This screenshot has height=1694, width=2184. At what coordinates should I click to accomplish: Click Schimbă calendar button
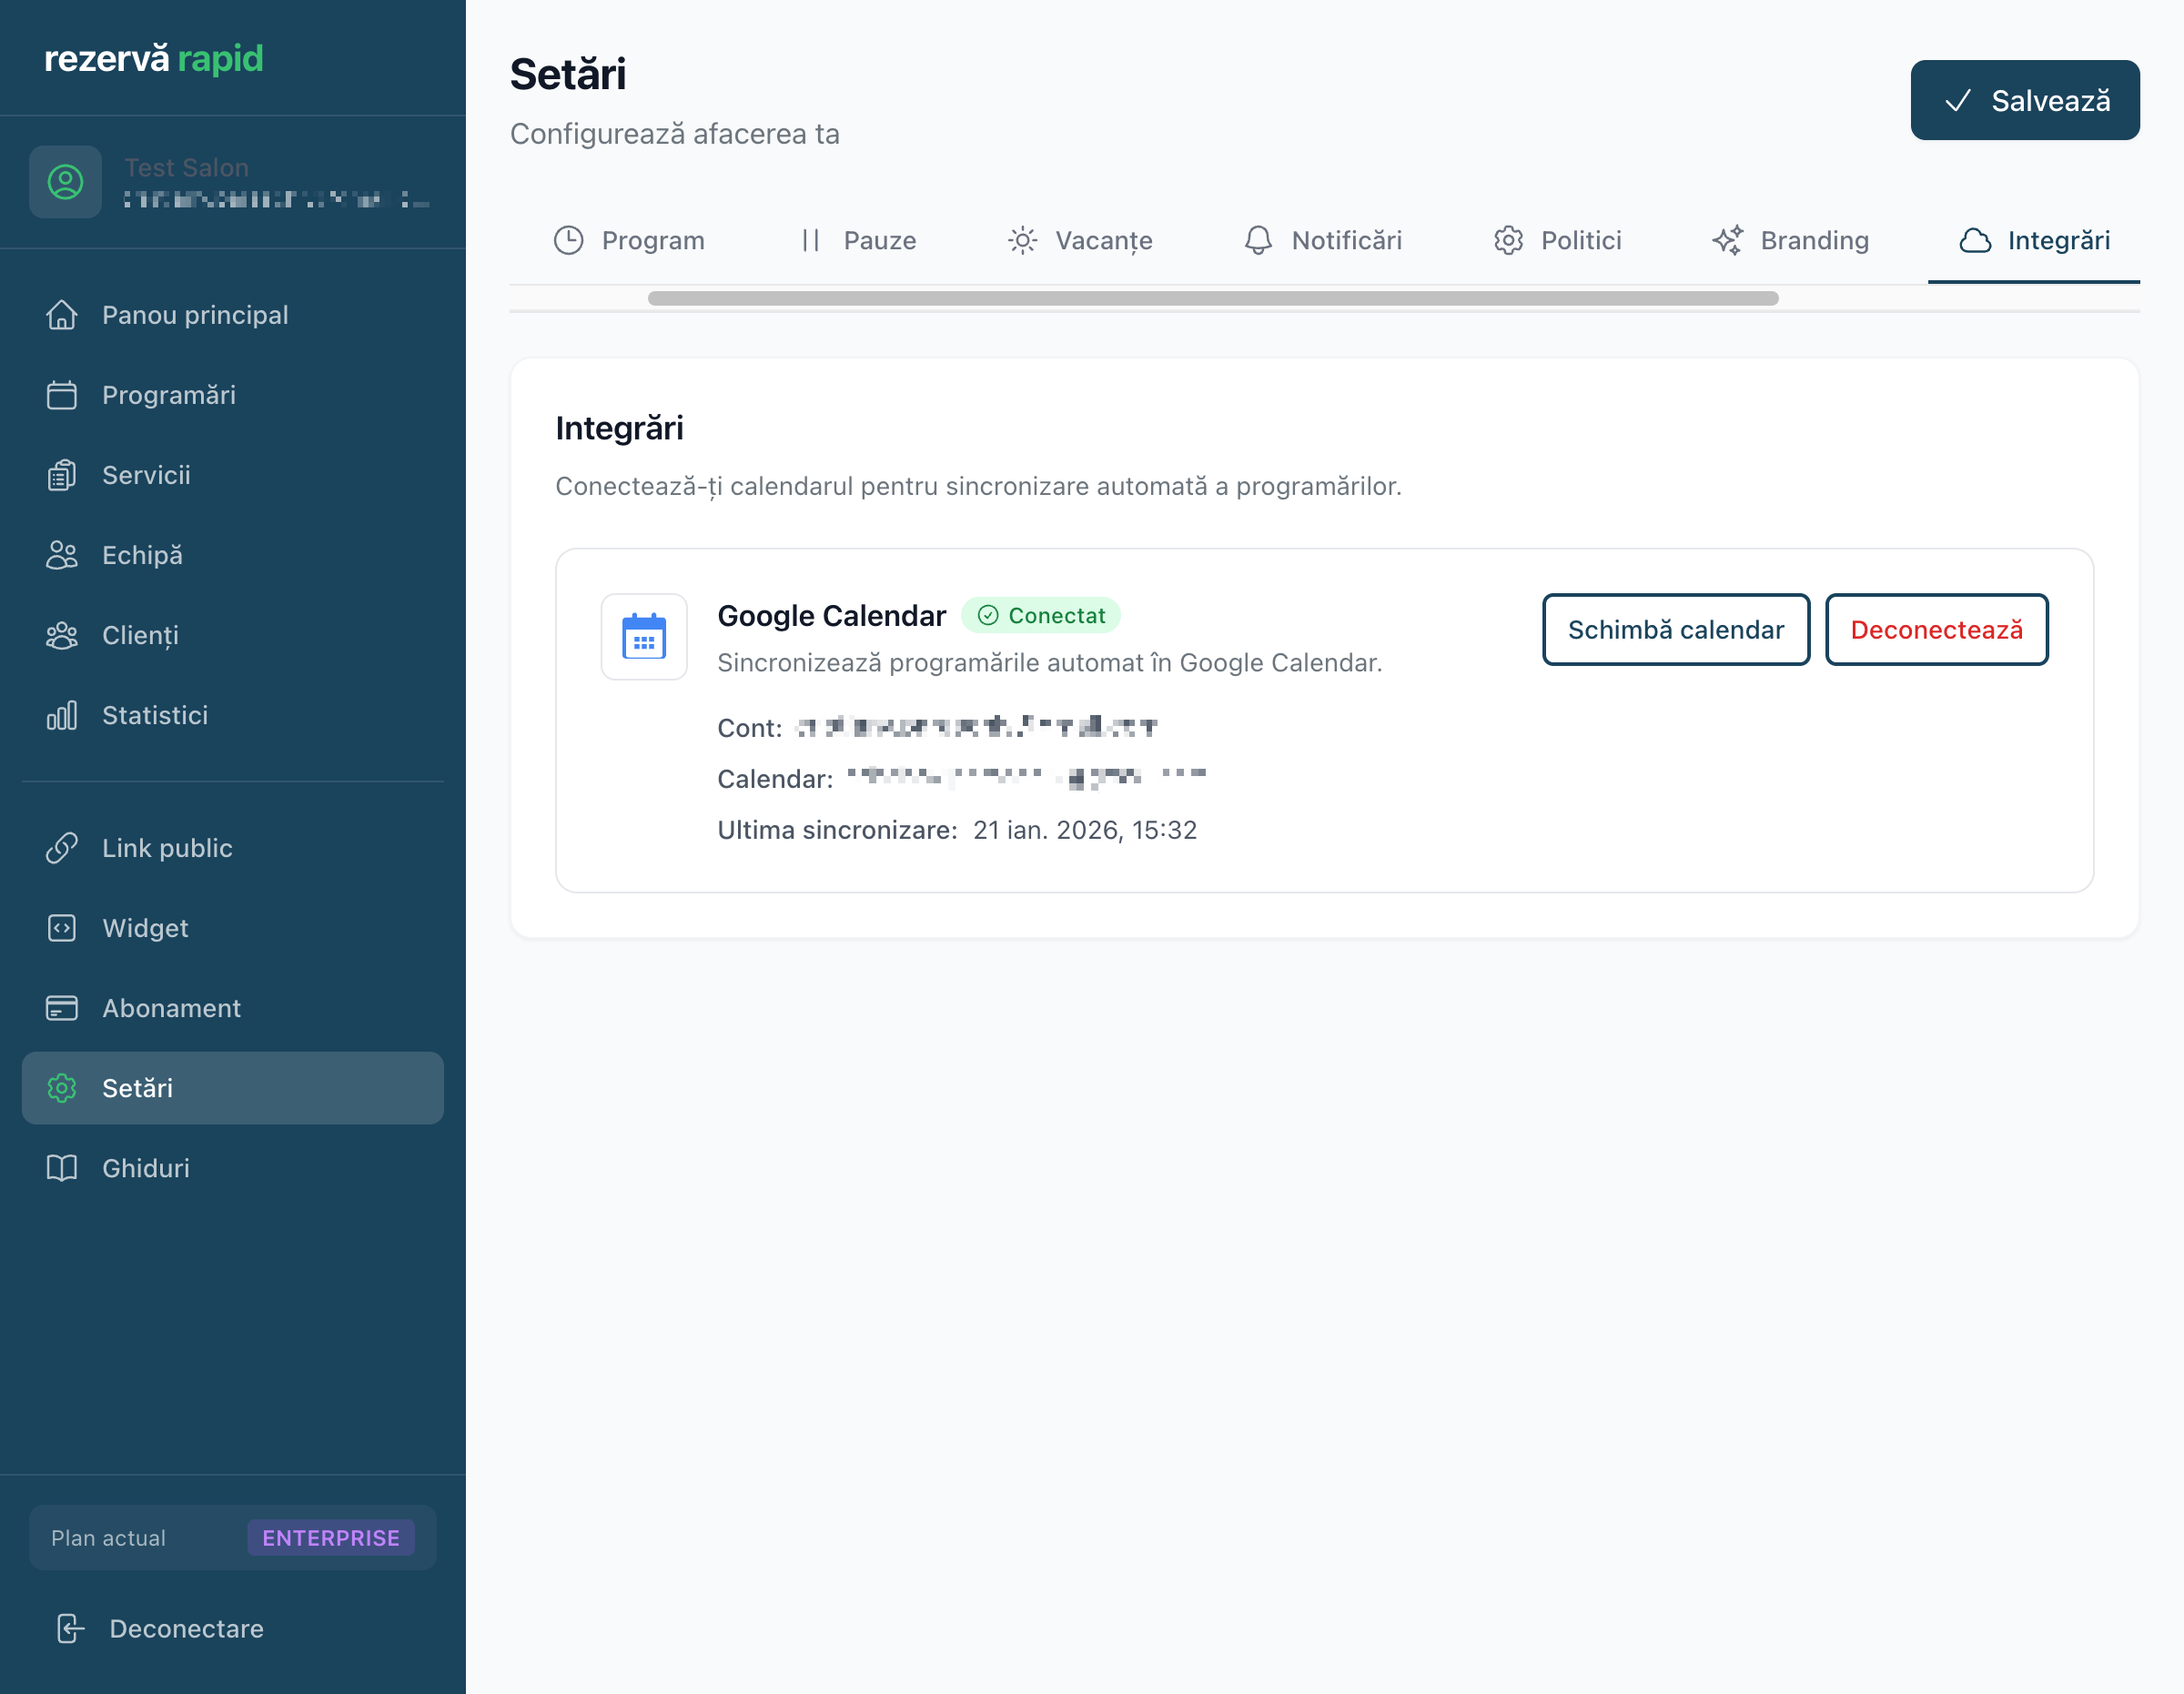pos(1675,630)
